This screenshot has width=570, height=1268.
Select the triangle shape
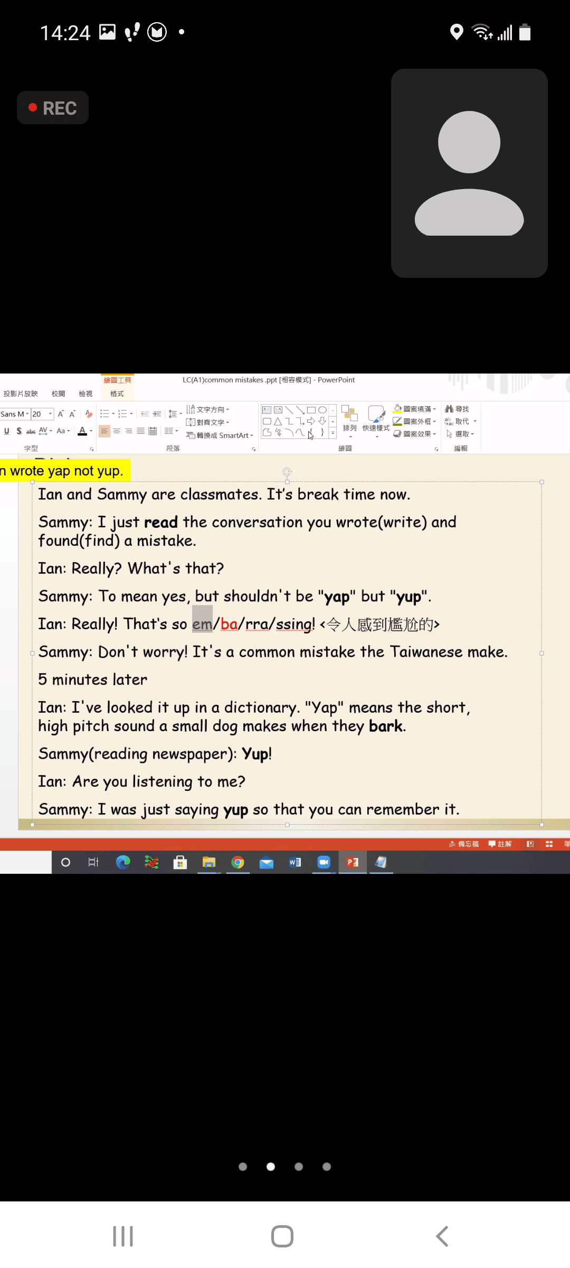click(x=278, y=421)
